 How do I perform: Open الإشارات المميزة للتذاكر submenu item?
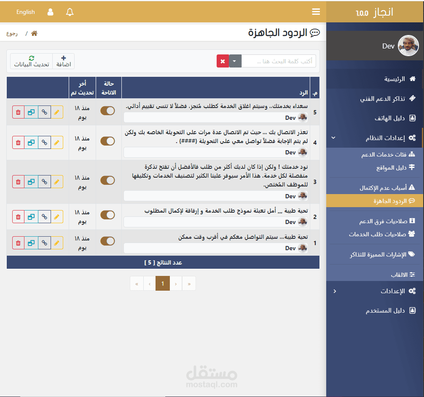(x=375, y=254)
